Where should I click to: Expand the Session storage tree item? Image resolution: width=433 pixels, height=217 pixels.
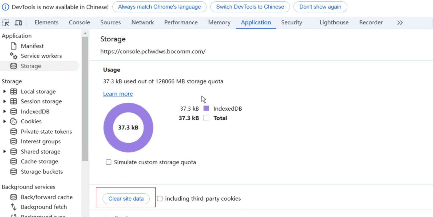[x=5, y=101]
